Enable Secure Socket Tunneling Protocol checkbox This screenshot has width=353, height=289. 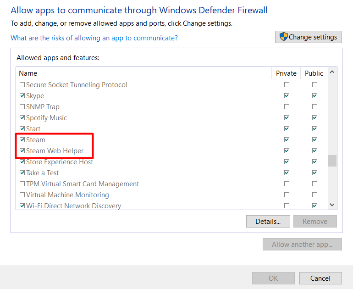tap(22, 85)
